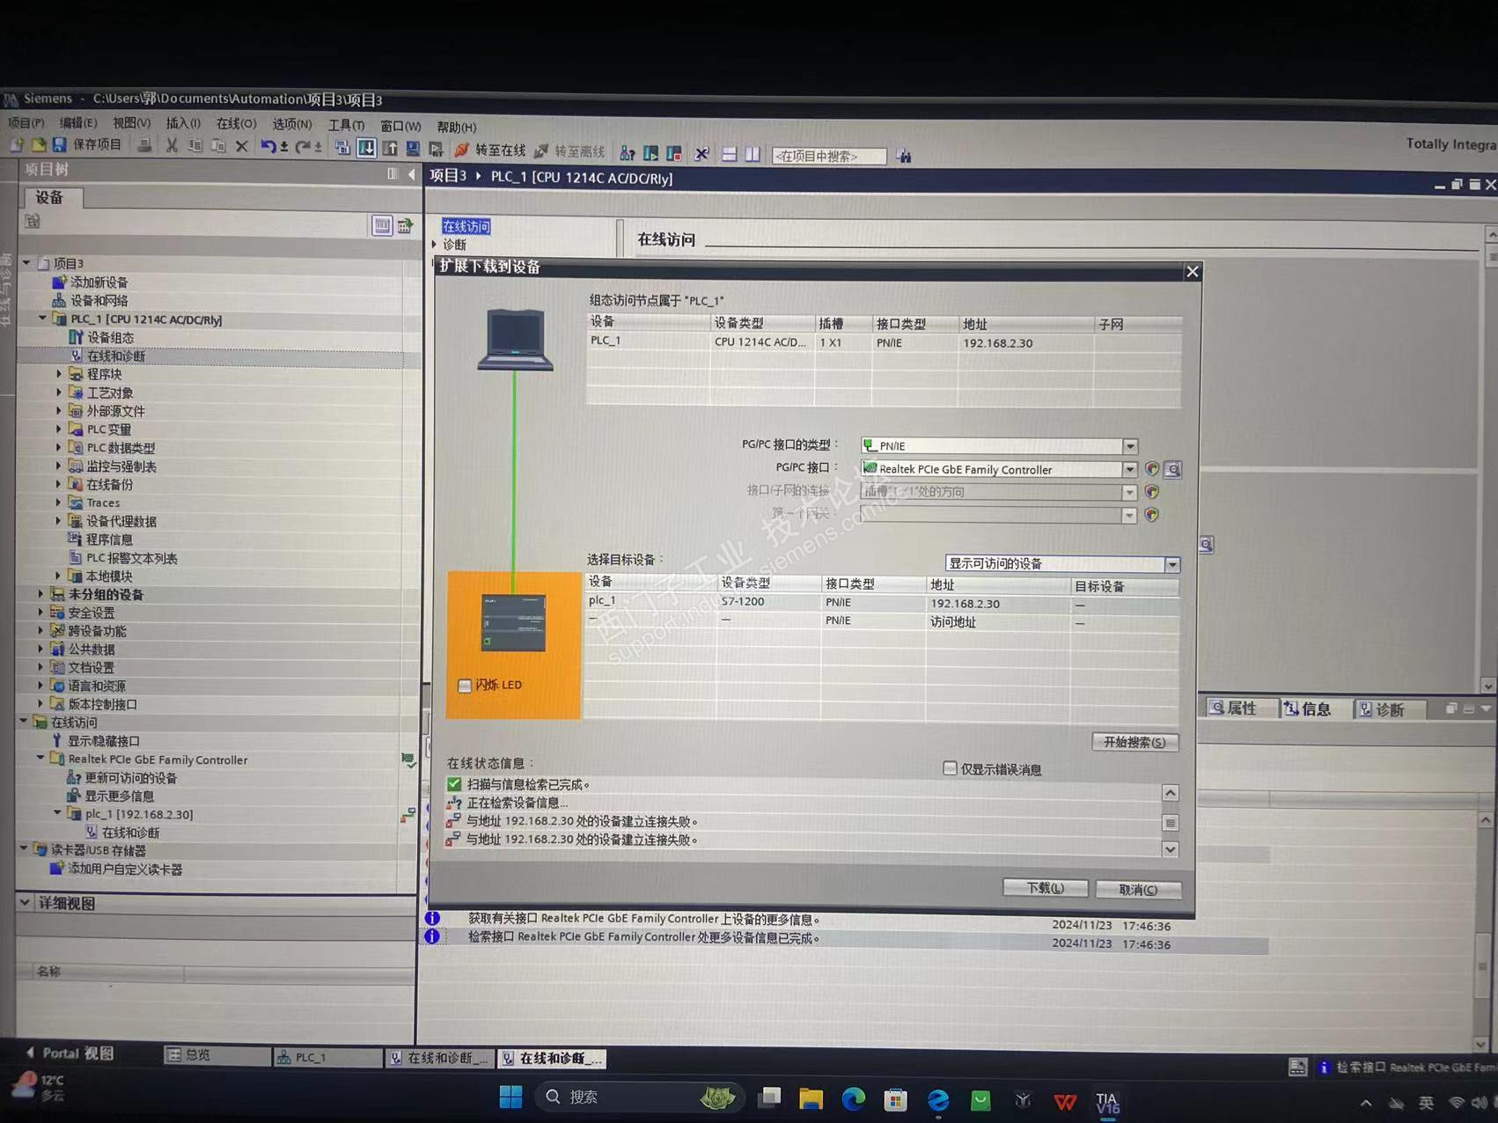Select 访问地址 row in target device table
This screenshot has height=1123, width=1498.
(882, 621)
